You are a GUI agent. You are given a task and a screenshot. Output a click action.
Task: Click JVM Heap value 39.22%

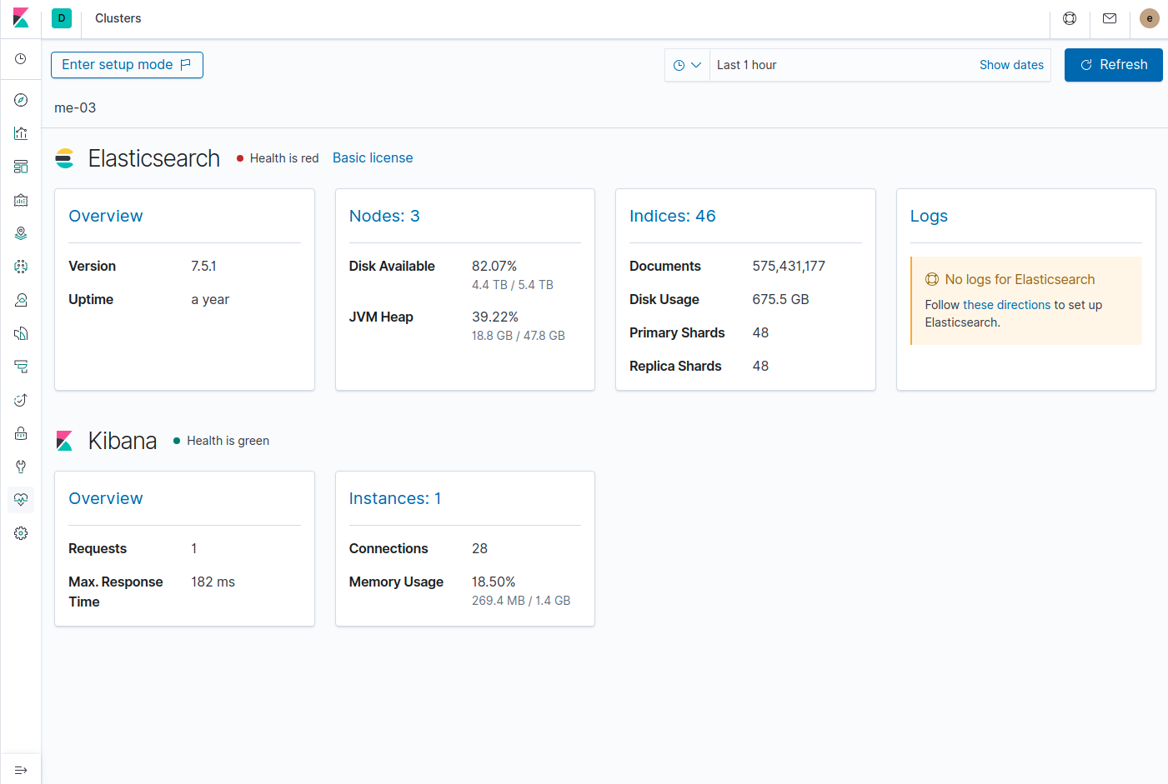point(495,317)
